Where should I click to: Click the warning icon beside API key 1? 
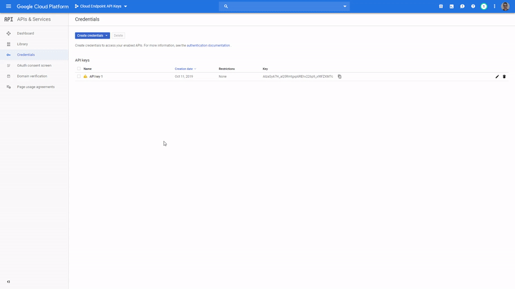[x=86, y=76]
